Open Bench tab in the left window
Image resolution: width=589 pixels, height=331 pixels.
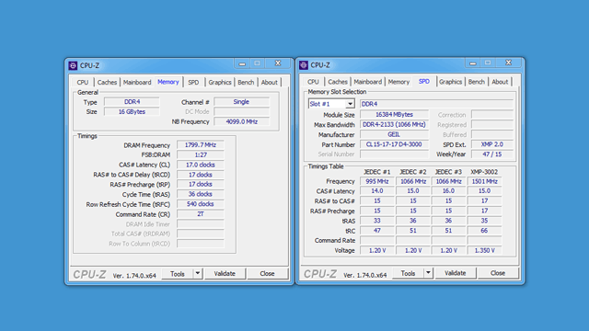click(246, 82)
